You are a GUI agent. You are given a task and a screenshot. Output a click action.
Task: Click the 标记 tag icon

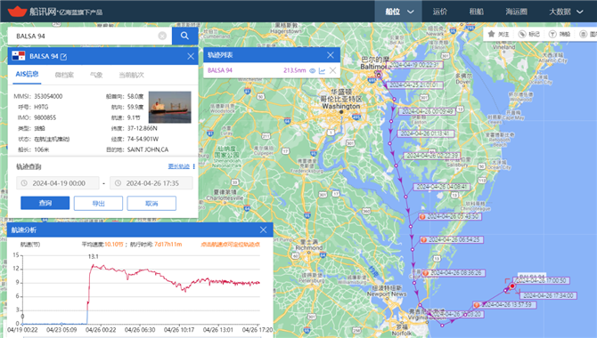522,34
